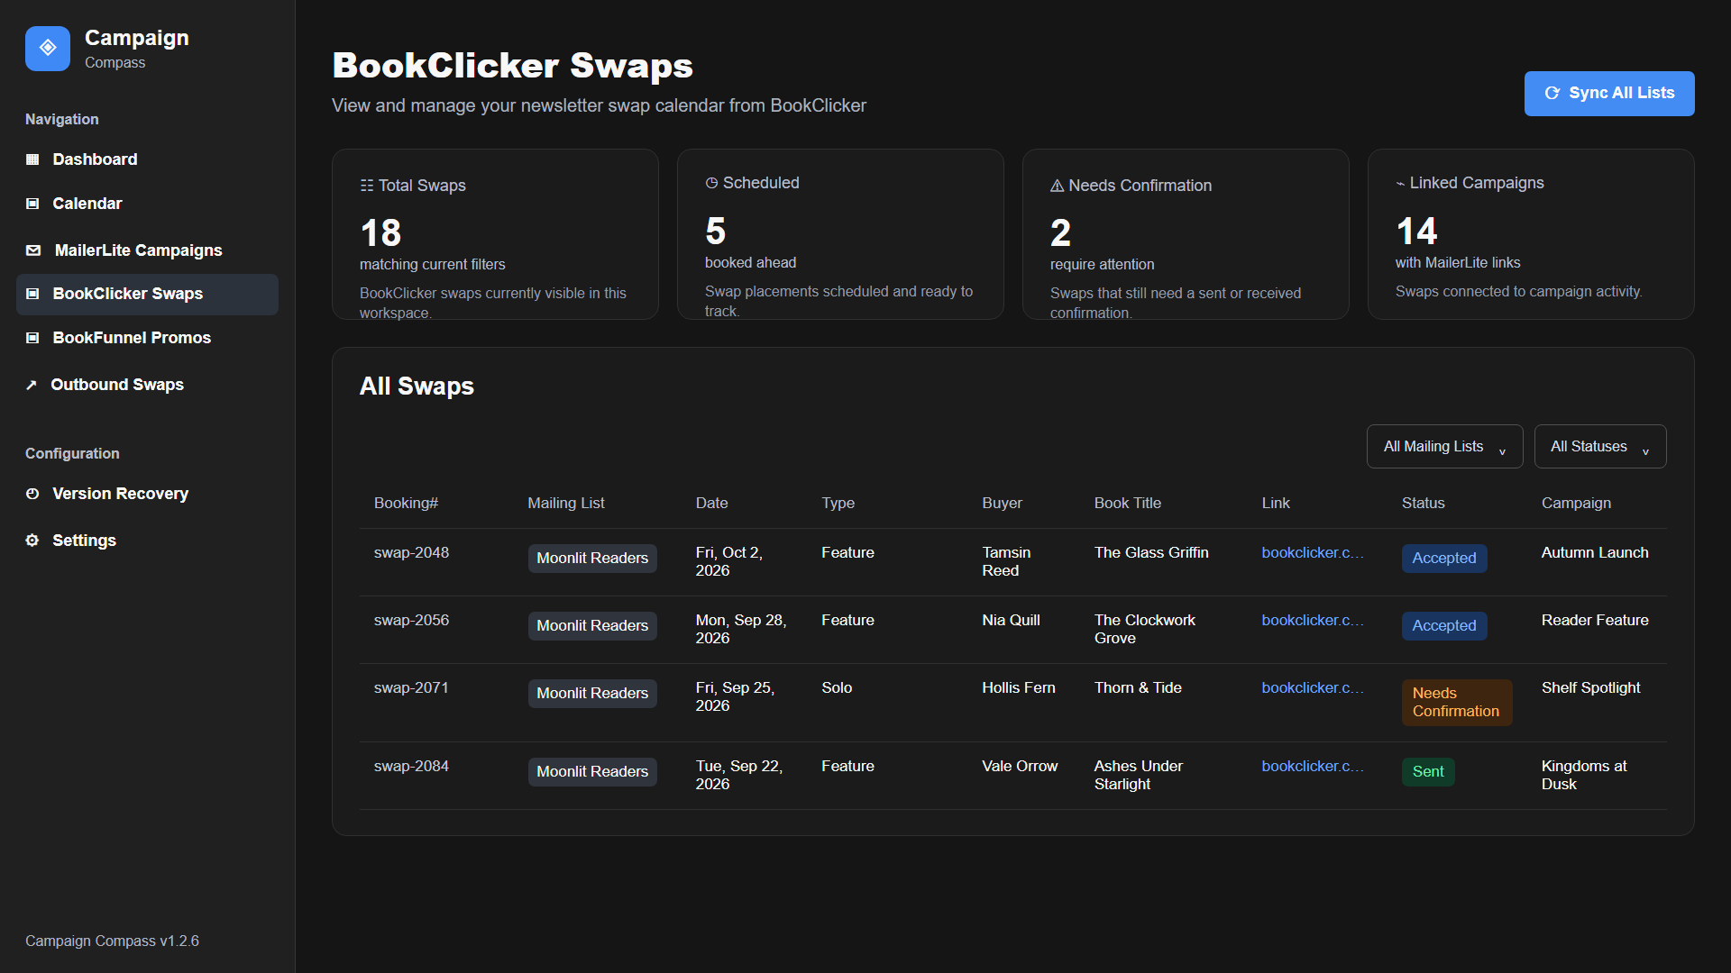This screenshot has width=1731, height=973.
Task: Open the Calendar page
Action: 147,204
